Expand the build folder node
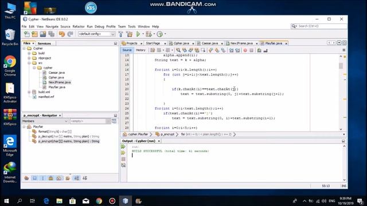The width and height of the screenshot is (367, 206). click(x=29, y=53)
